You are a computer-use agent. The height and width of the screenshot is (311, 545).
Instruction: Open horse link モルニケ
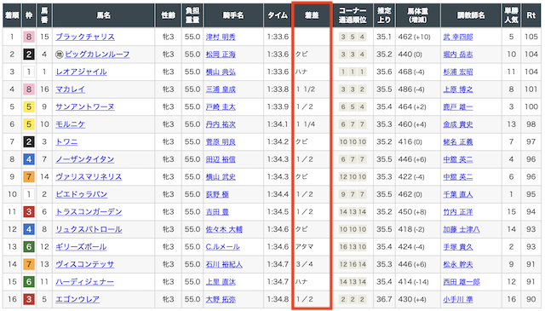70,124
